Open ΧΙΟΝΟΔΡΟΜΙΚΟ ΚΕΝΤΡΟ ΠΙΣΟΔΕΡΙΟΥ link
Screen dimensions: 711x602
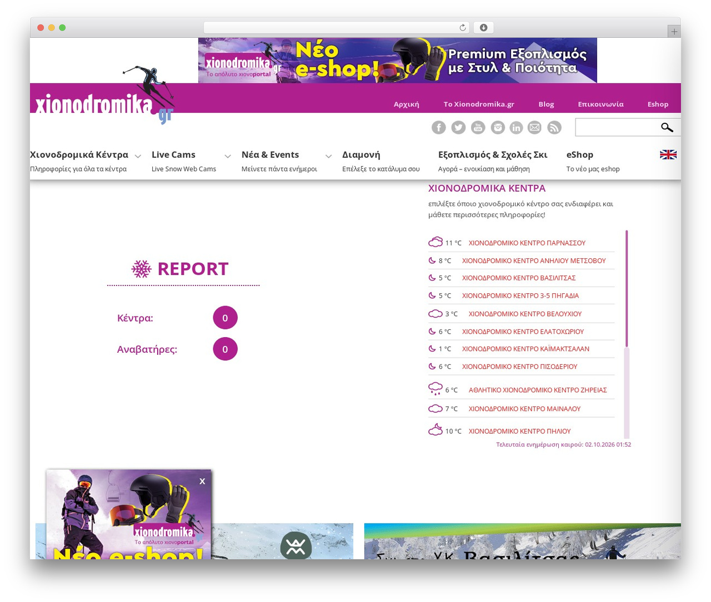coord(519,367)
